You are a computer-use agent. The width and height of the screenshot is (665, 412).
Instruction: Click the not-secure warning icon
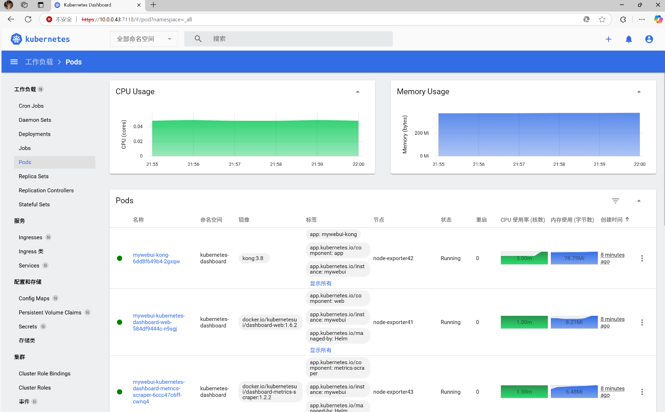point(49,20)
